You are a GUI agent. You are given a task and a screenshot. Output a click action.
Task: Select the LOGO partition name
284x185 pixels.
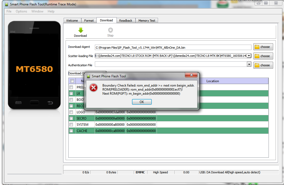tap(81, 112)
